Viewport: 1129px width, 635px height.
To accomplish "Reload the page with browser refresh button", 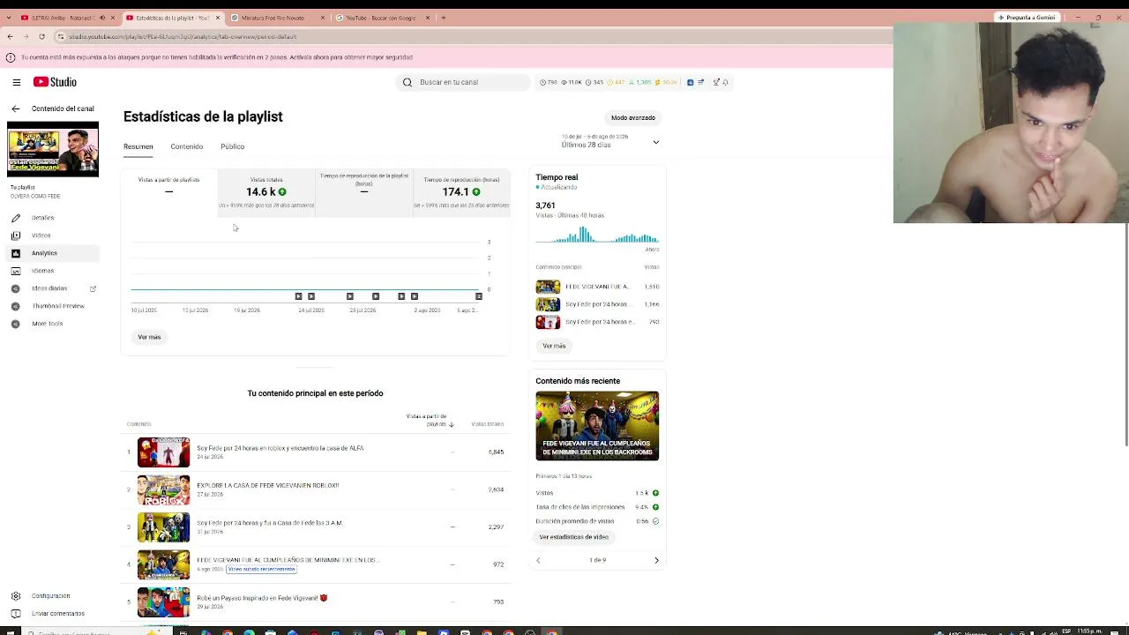I will tap(41, 36).
